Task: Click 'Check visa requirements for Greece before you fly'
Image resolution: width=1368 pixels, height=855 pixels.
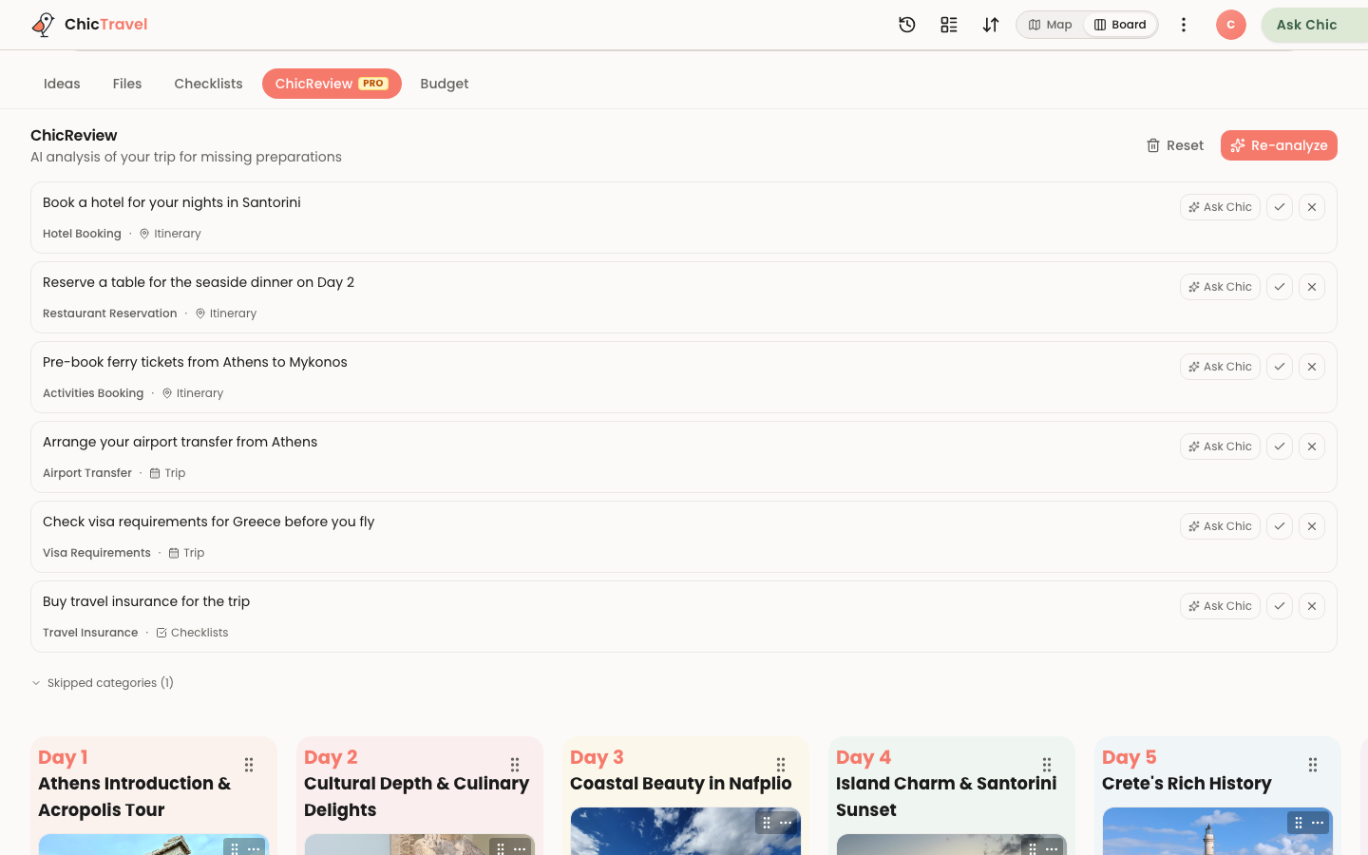Action: [209, 522]
